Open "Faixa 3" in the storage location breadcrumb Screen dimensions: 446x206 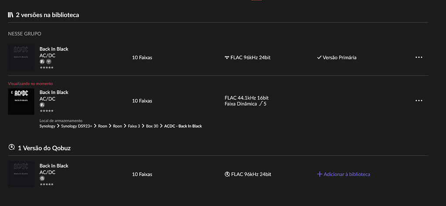tap(134, 126)
